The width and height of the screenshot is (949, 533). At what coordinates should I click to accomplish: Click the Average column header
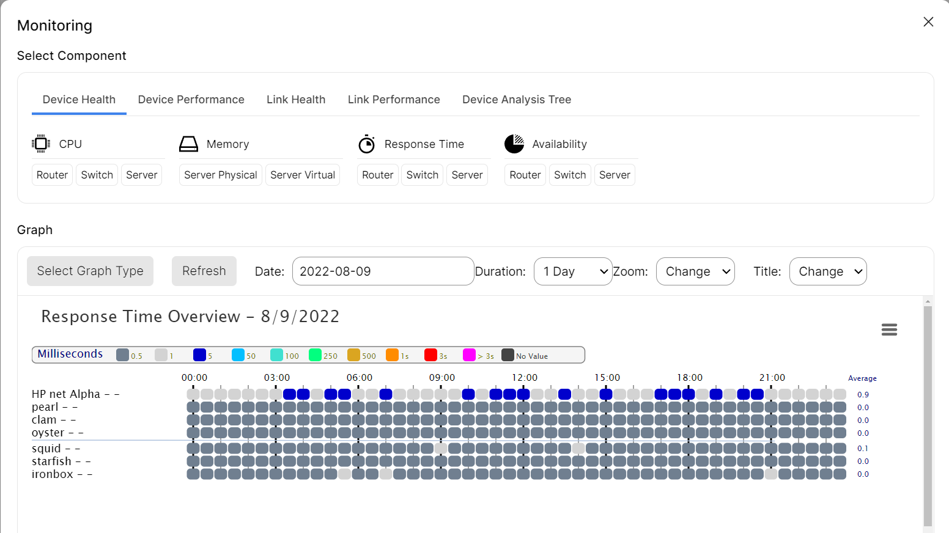(862, 378)
